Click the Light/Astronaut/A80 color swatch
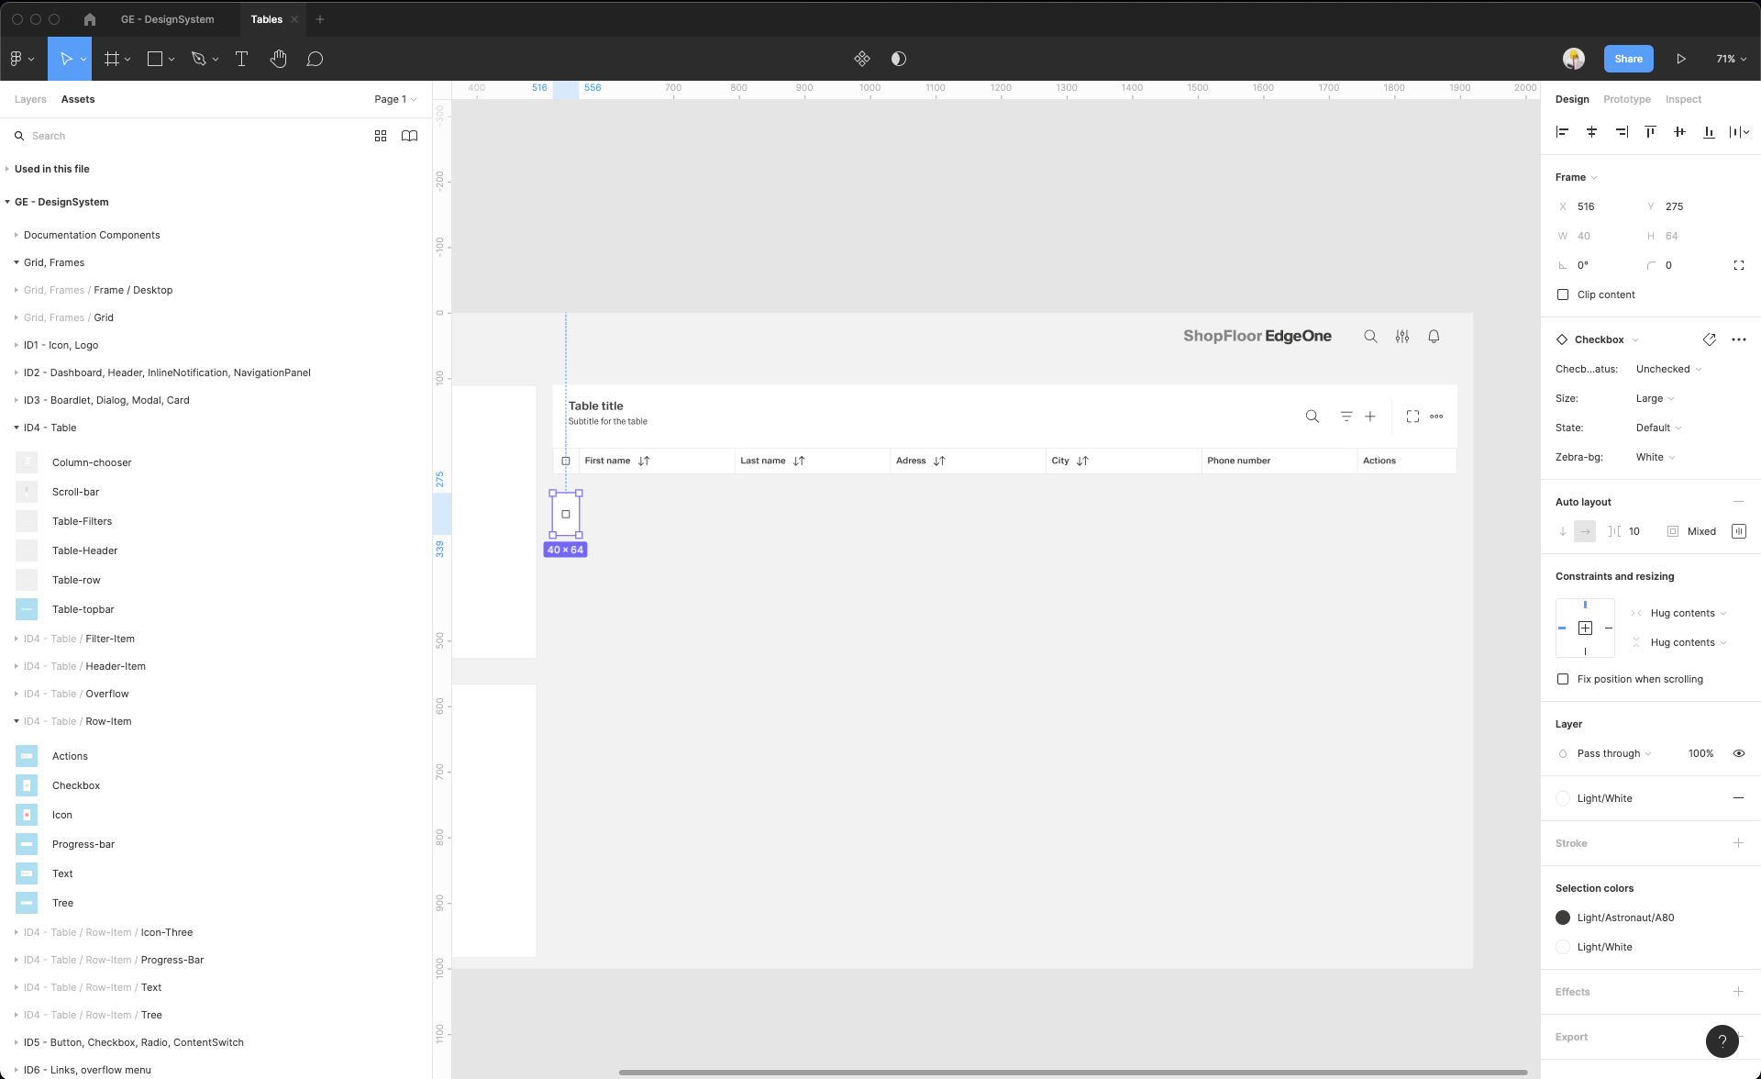 click(x=1563, y=918)
